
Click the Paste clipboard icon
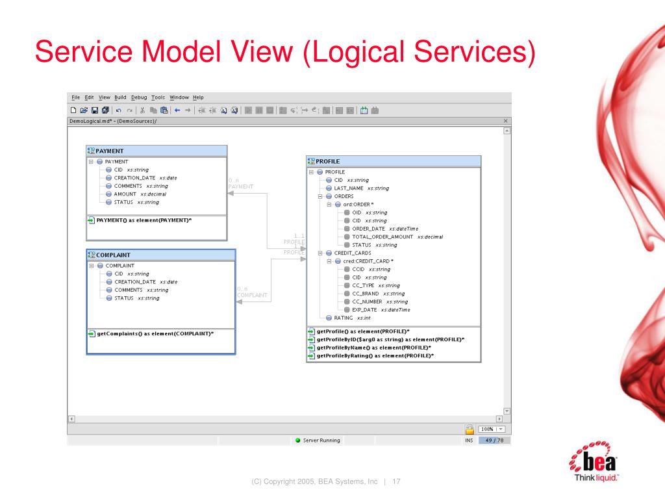164,110
